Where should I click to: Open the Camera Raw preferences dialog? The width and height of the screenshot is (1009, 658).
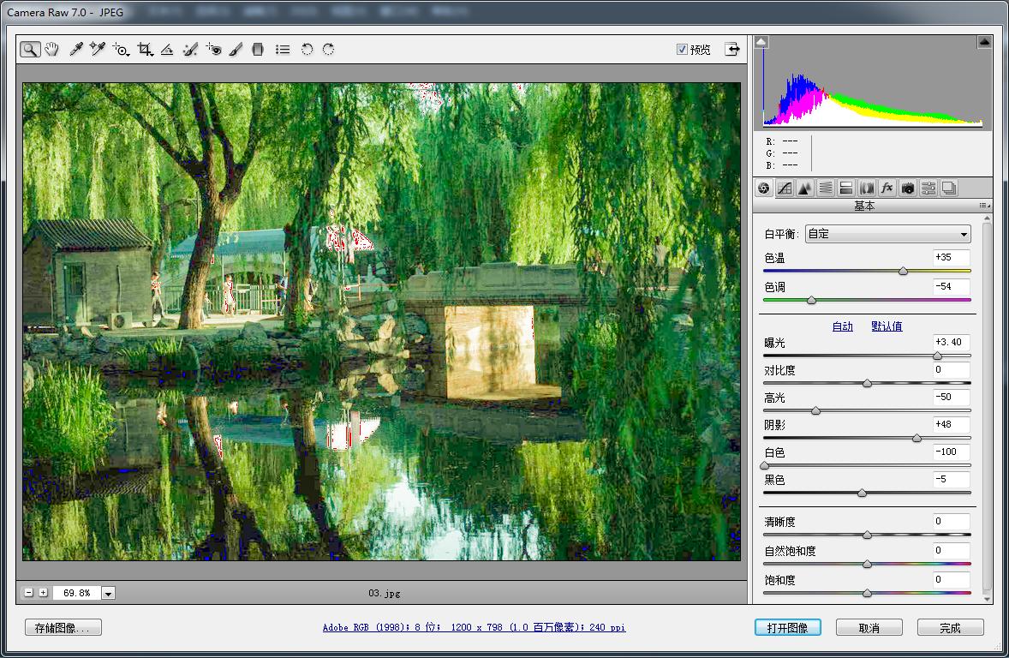coord(283,50)
